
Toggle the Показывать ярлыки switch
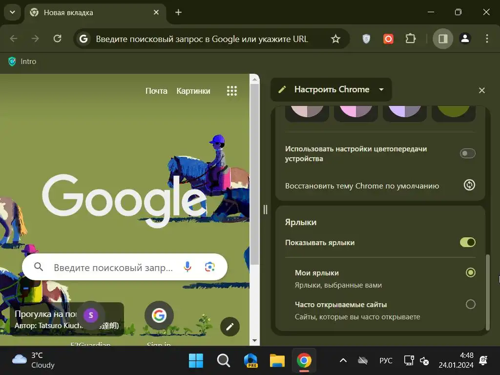pyautogui.click(x=467, y=242)
